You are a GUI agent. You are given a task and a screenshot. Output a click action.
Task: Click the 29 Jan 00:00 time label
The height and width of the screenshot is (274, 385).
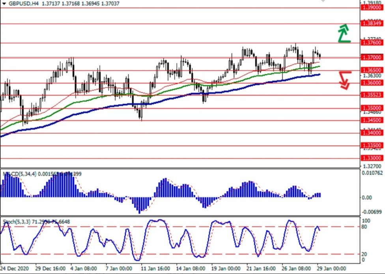[331, 268]
